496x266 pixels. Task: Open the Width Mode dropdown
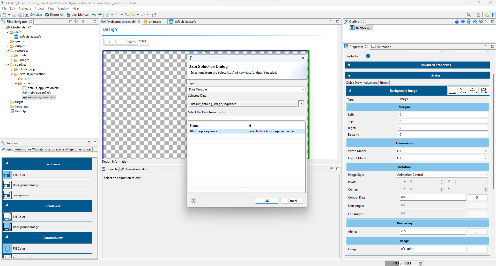coord(485,151)
